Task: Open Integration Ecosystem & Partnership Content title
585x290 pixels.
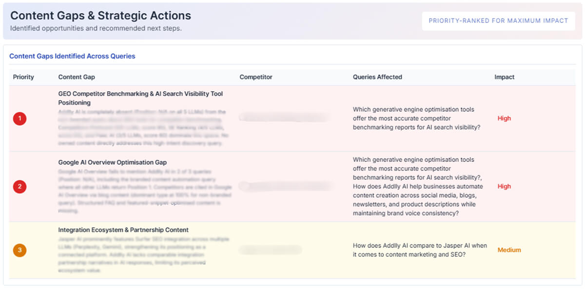Action: tap(123, 230)
